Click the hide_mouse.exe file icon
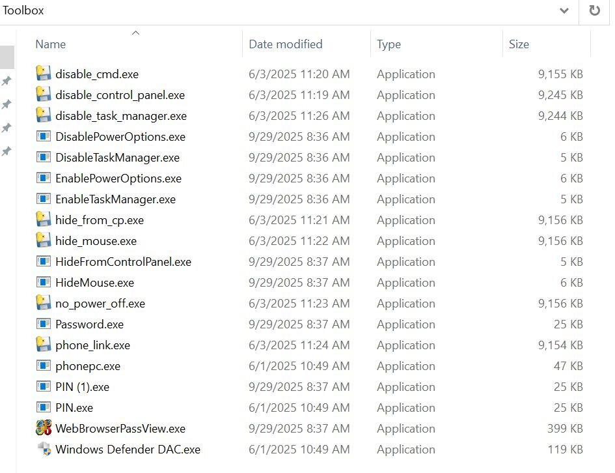Image resolution: width=615 pixels, height=473 pixels. [44, 240]
